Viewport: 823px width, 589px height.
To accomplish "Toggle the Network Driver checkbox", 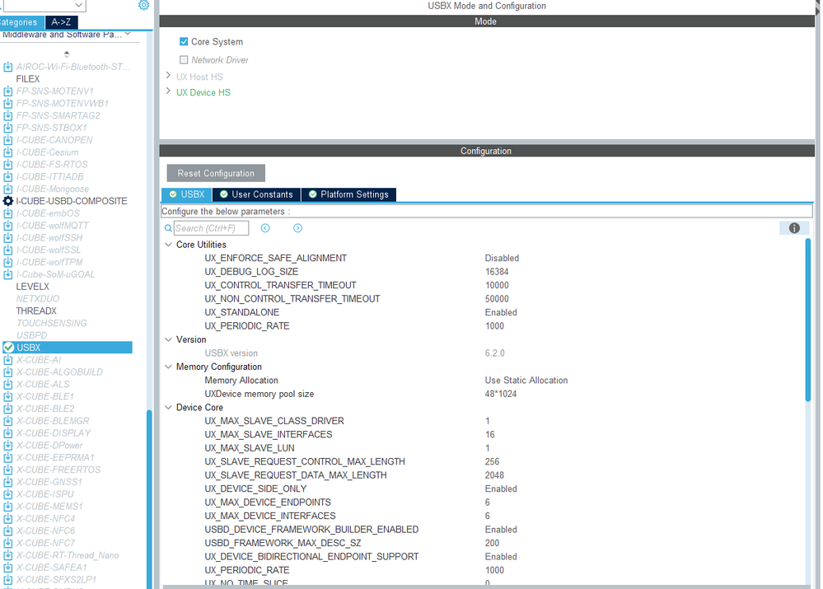I will click(x=184, y=60).
